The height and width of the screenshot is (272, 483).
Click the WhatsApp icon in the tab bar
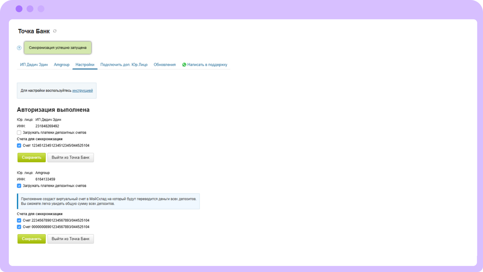pos(184,65)
